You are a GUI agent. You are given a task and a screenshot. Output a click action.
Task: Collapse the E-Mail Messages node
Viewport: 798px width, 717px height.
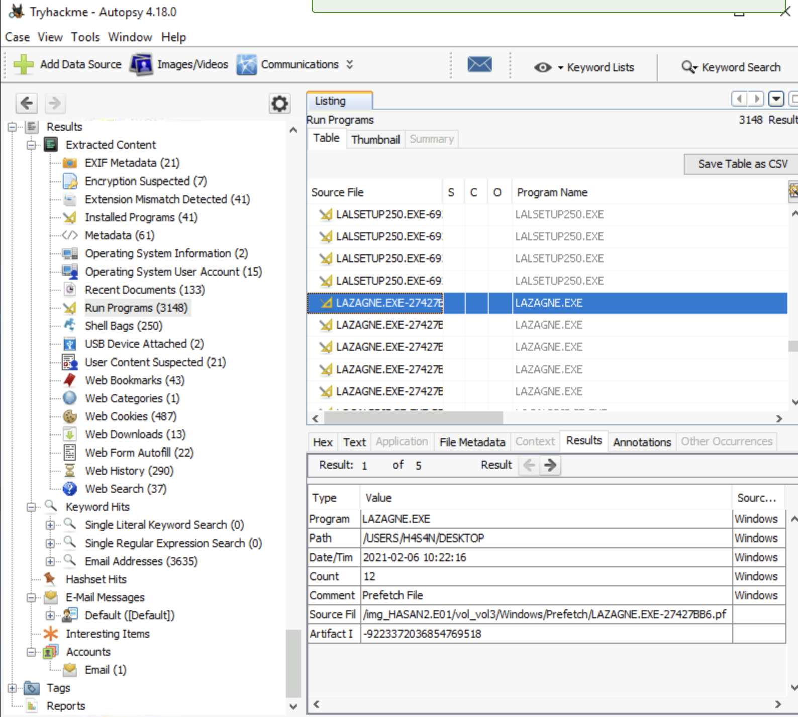click(x=31, y=598)
